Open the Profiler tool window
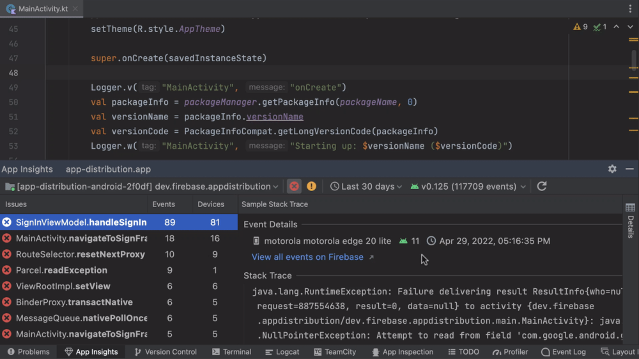639x359 pixels. pyautogui.click(x=510, y=352)
